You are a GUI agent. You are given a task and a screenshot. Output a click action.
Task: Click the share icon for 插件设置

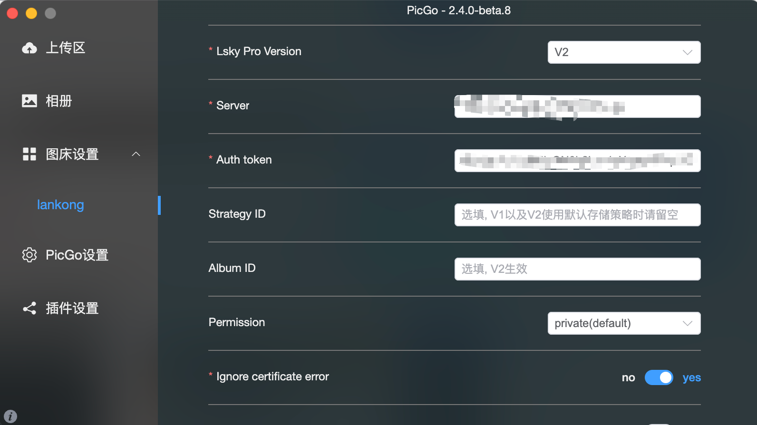[x=29, y=308]
